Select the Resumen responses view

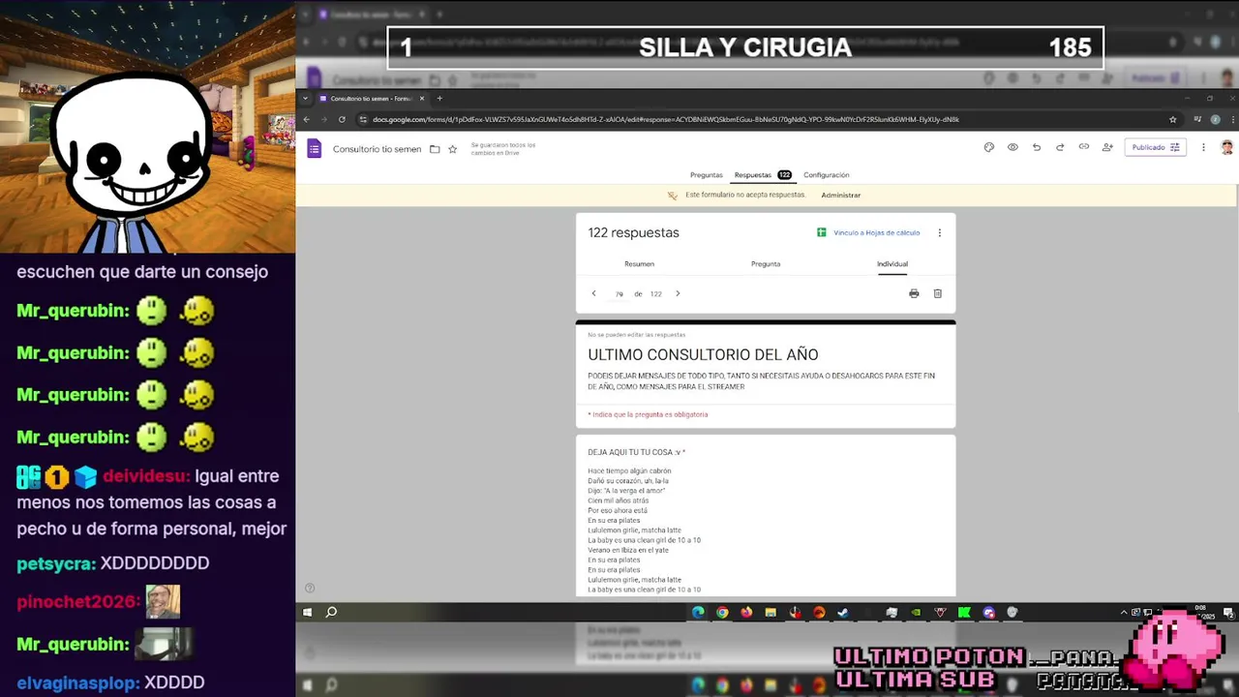pos(639,263)
